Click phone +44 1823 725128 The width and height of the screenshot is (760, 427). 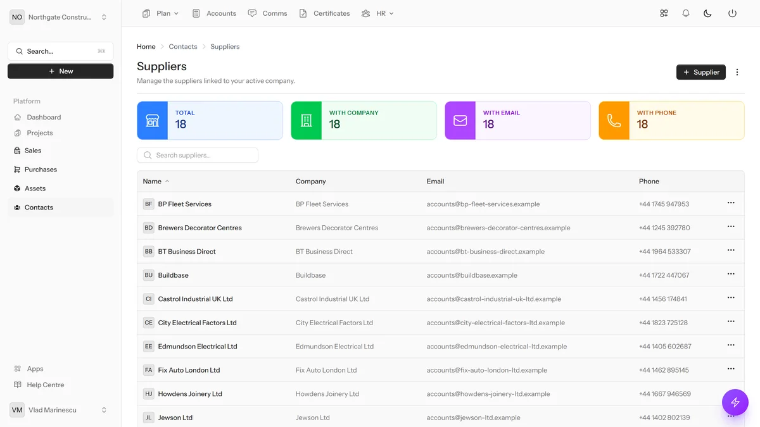(663, 323)
